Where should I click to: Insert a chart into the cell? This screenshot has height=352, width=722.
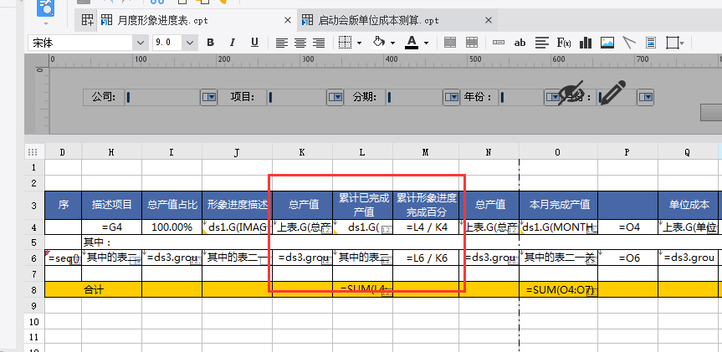tap(586, 43)
